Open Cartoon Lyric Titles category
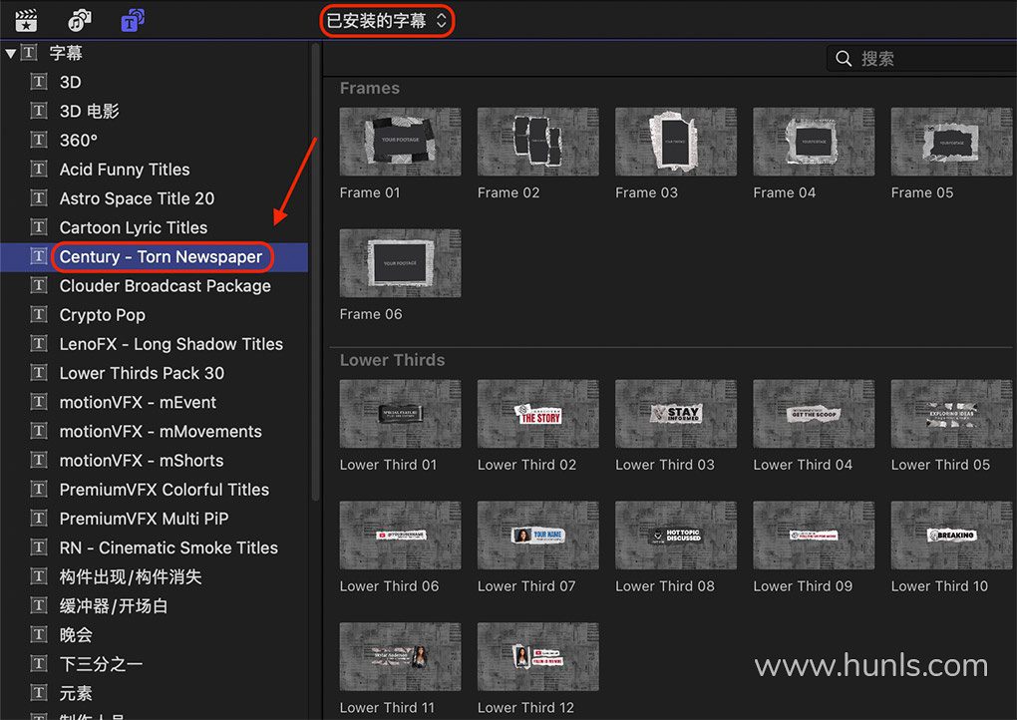 coord(134,227)
